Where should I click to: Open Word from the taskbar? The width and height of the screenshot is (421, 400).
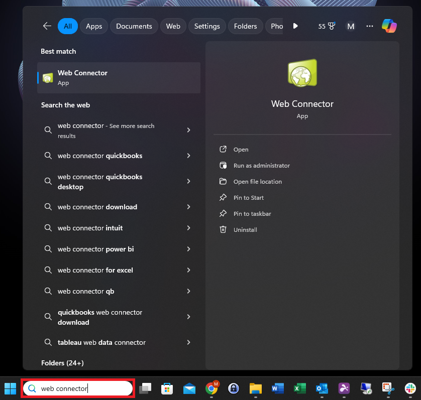pos(278,388)
